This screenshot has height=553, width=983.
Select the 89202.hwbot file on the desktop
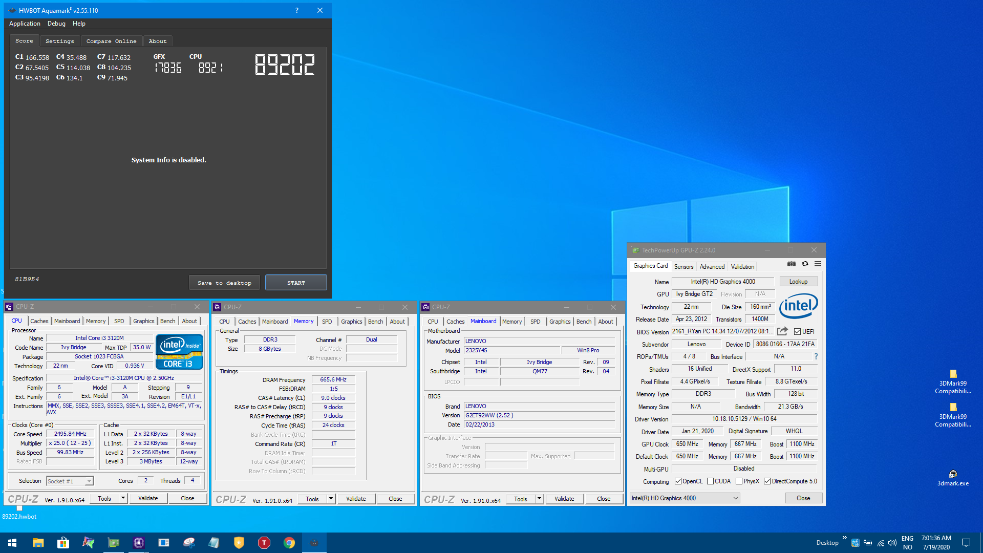click(x=19, y=513)
